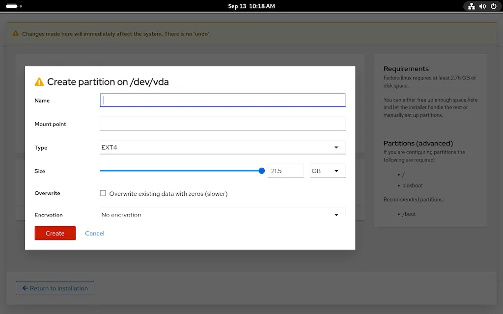Open the clock menu Sep 13 10:18 AM
Viewport: 503px width, 314px height.
pyautogui.click(x=251, y=6)
